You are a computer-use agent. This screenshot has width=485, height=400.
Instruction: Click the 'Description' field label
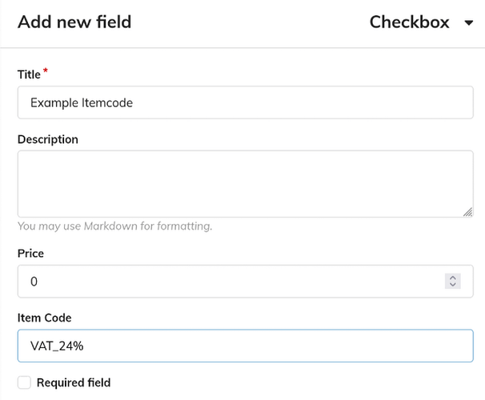(48, 139)
